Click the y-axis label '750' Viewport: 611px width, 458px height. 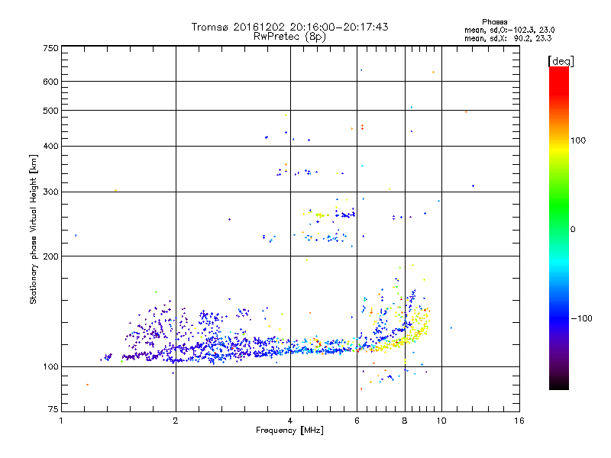50,48
